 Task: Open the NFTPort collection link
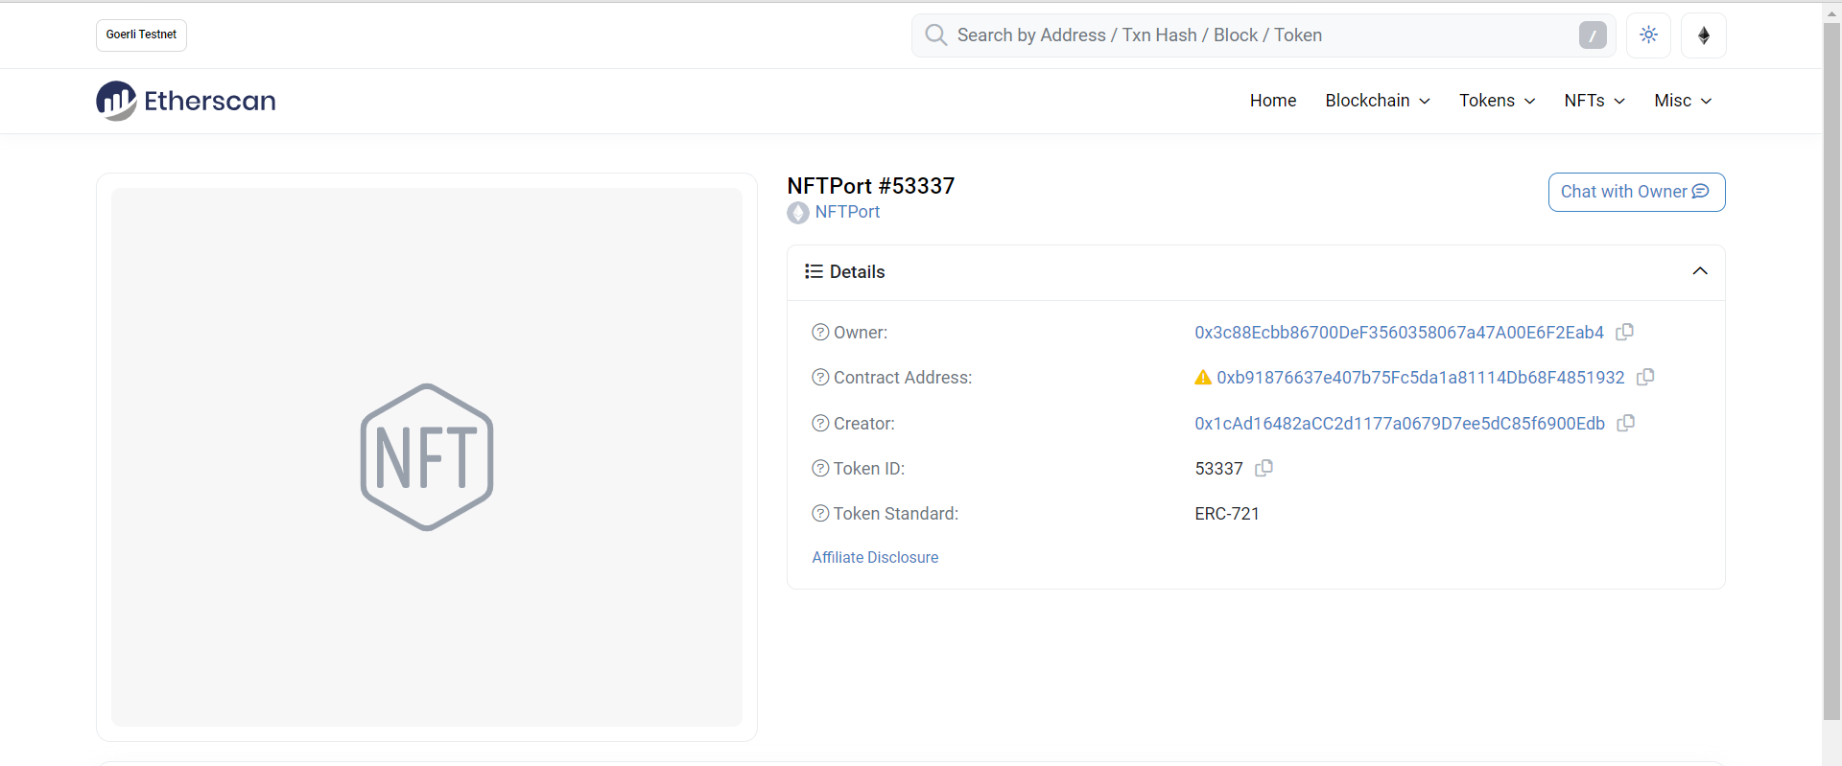click(x=847, y=212)
